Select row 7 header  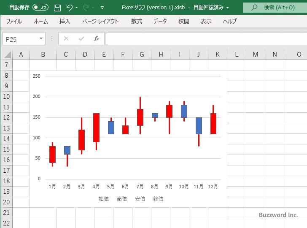point(6,65)
